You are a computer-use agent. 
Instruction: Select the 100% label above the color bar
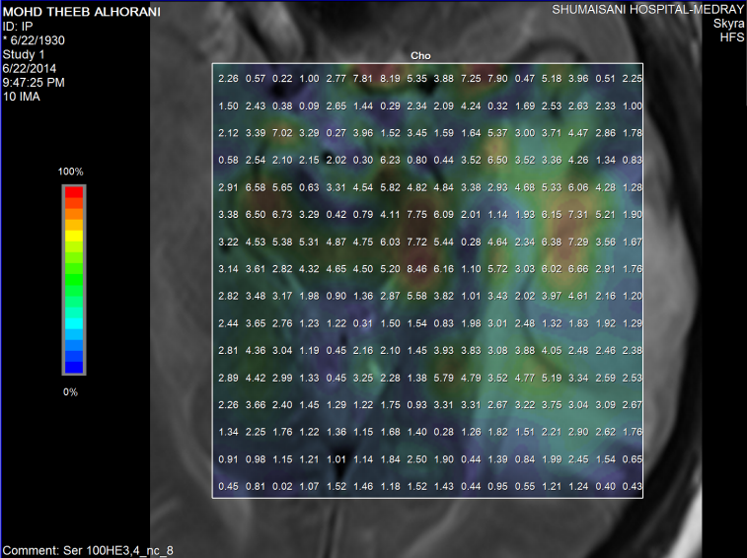tap(71, 172)
